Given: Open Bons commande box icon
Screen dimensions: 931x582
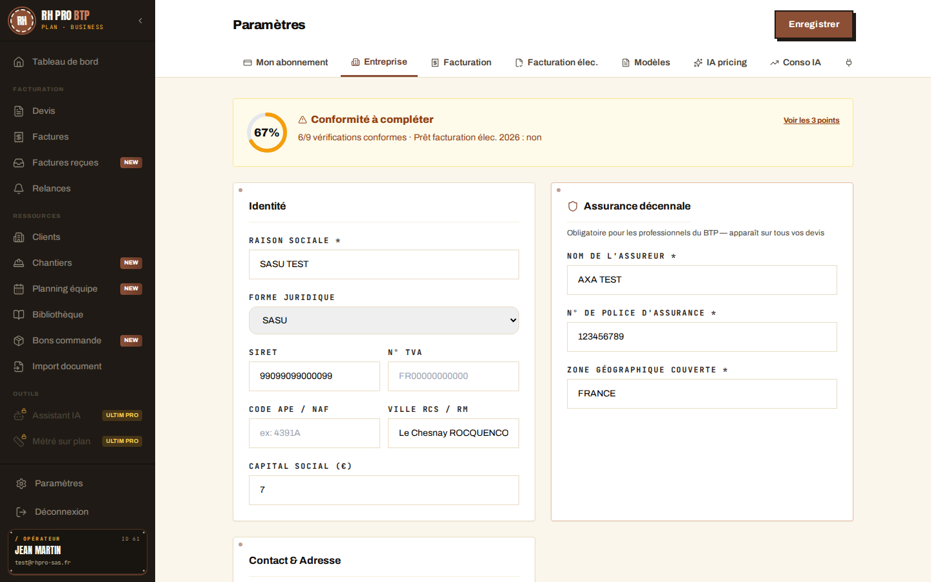Looking at the screenshot, I should pyautogui.click(x=19, y=341).
